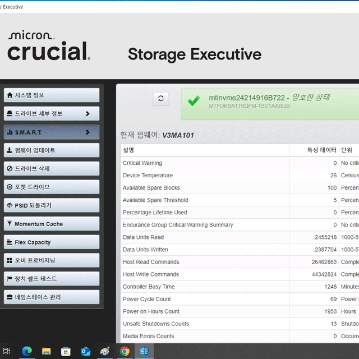Click the grid icon for 오버 프로비저닝
This screenshot has height=359, width=359.
pos(10,260)
